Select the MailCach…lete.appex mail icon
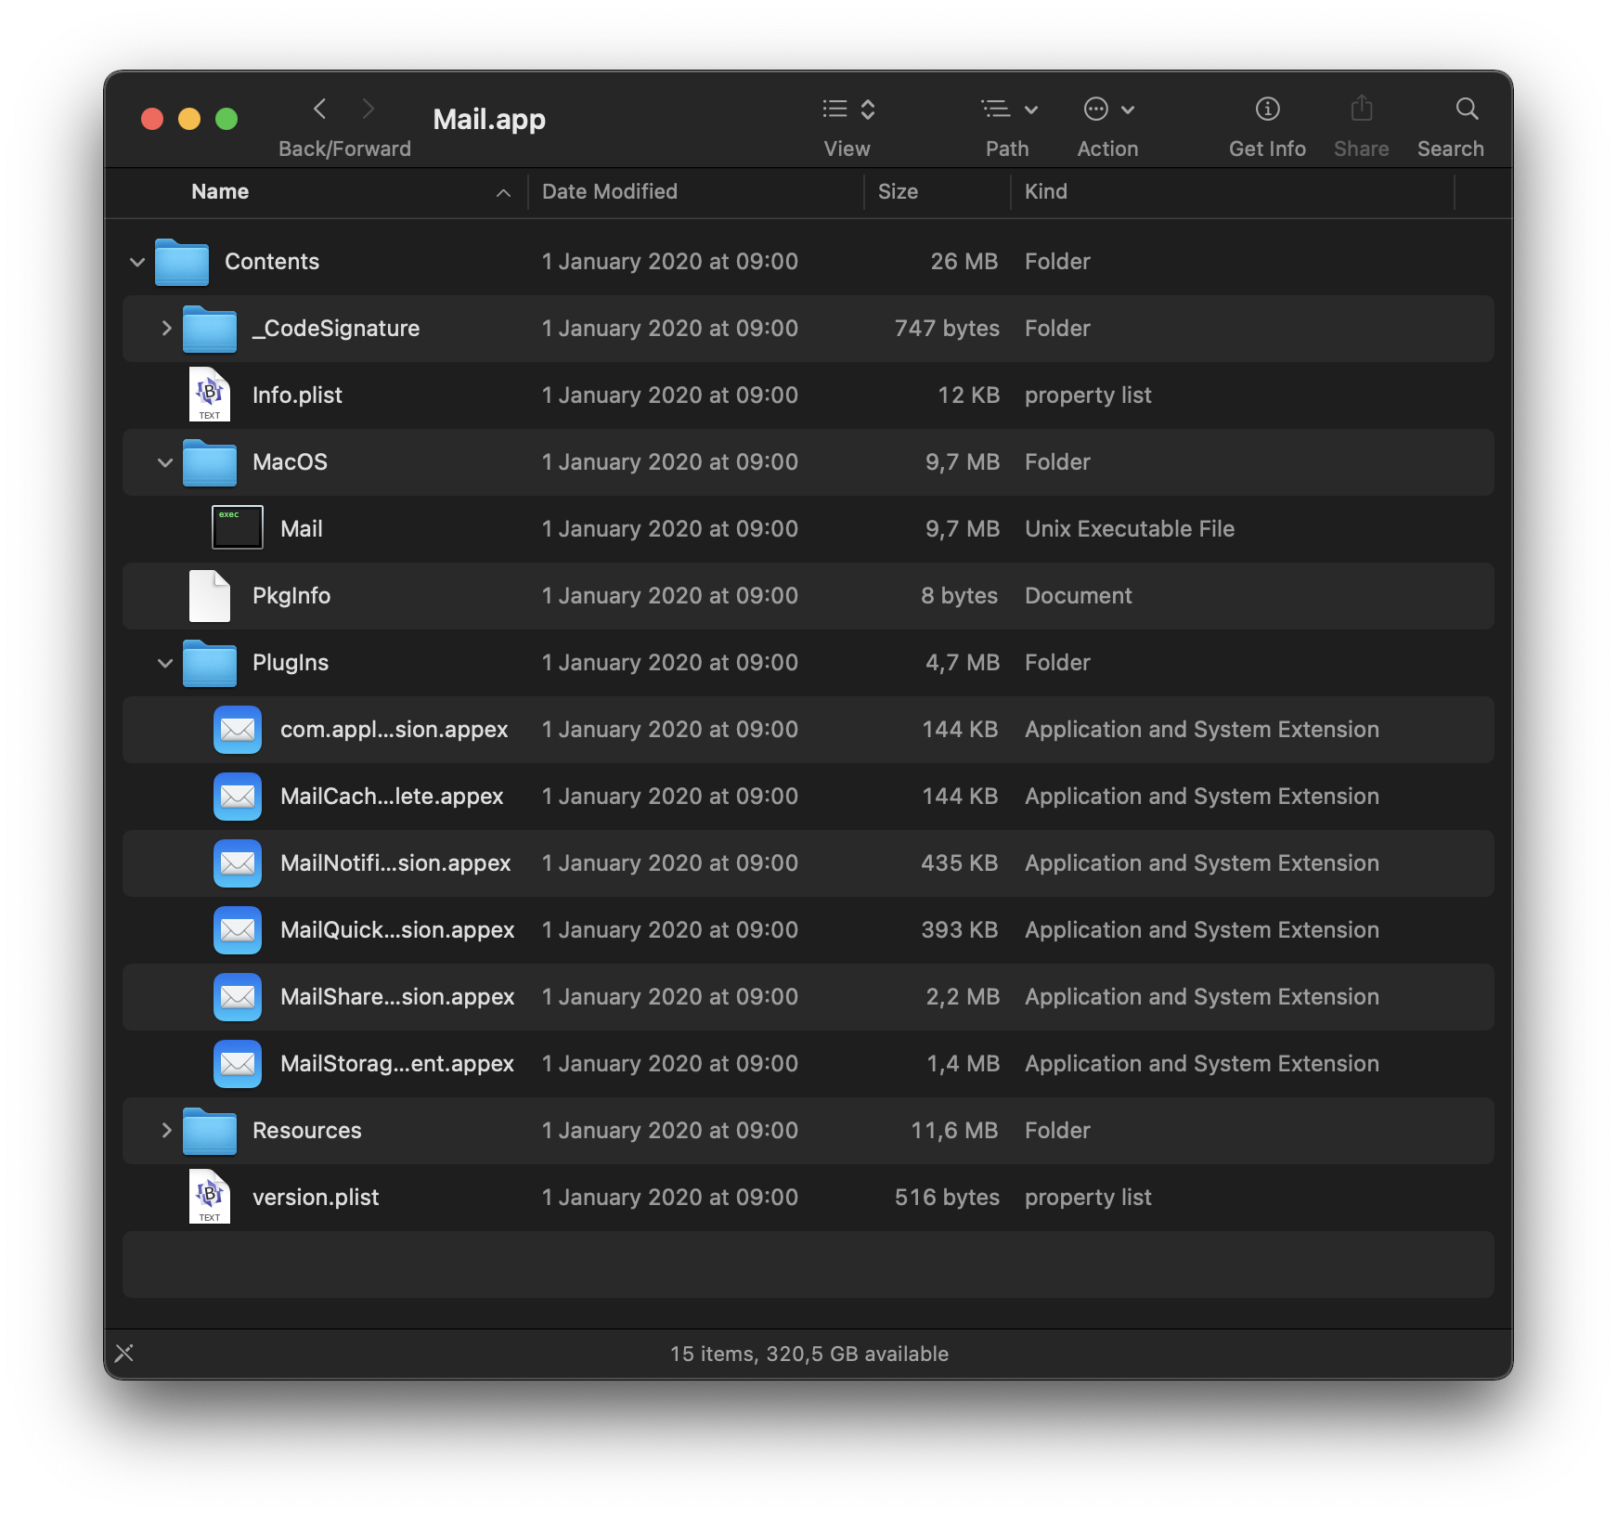This screenshot has height=1517, width=1617. coord(238,797)
